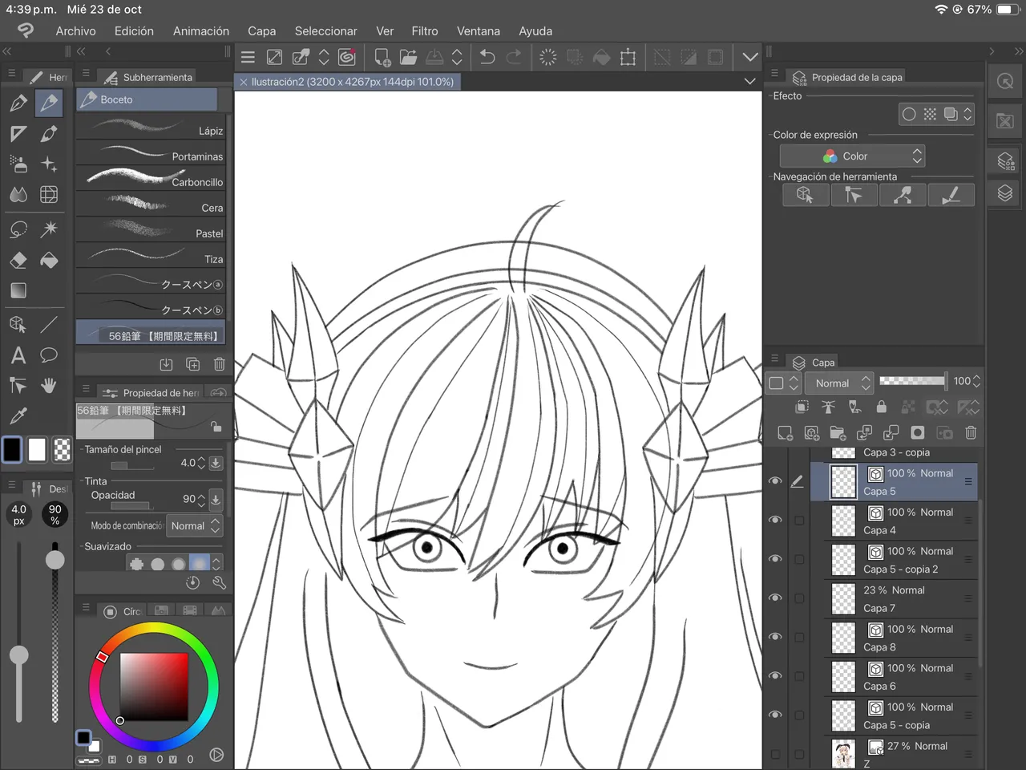Select the Pen tool in toolbar
1026x770 pixels.
pos(18,103)
